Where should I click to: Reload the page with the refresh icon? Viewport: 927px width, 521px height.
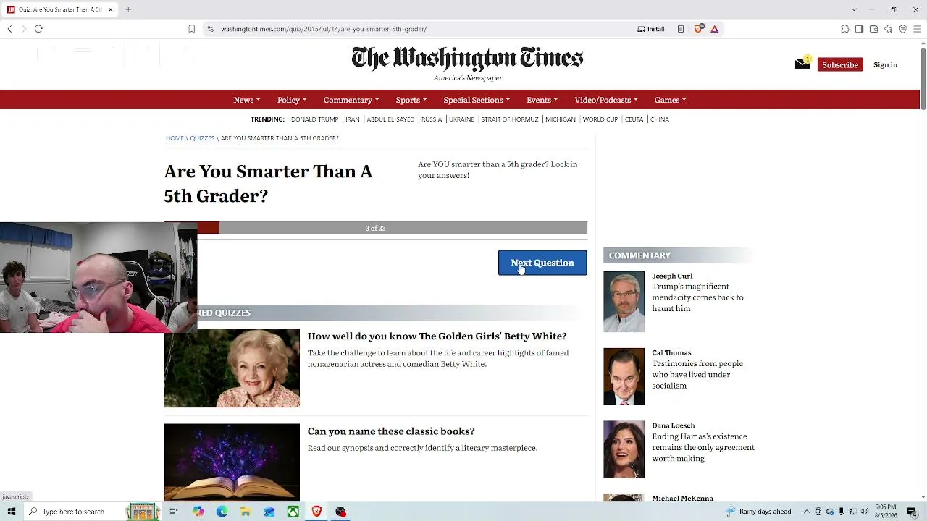pyautogui.click(x=38, y=29)
